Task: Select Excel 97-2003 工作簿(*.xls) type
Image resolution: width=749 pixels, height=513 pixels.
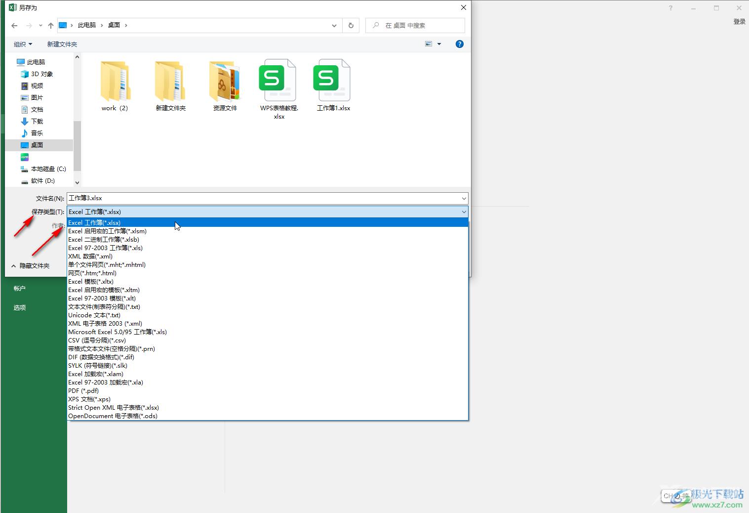Action: (x=105, y=248)
